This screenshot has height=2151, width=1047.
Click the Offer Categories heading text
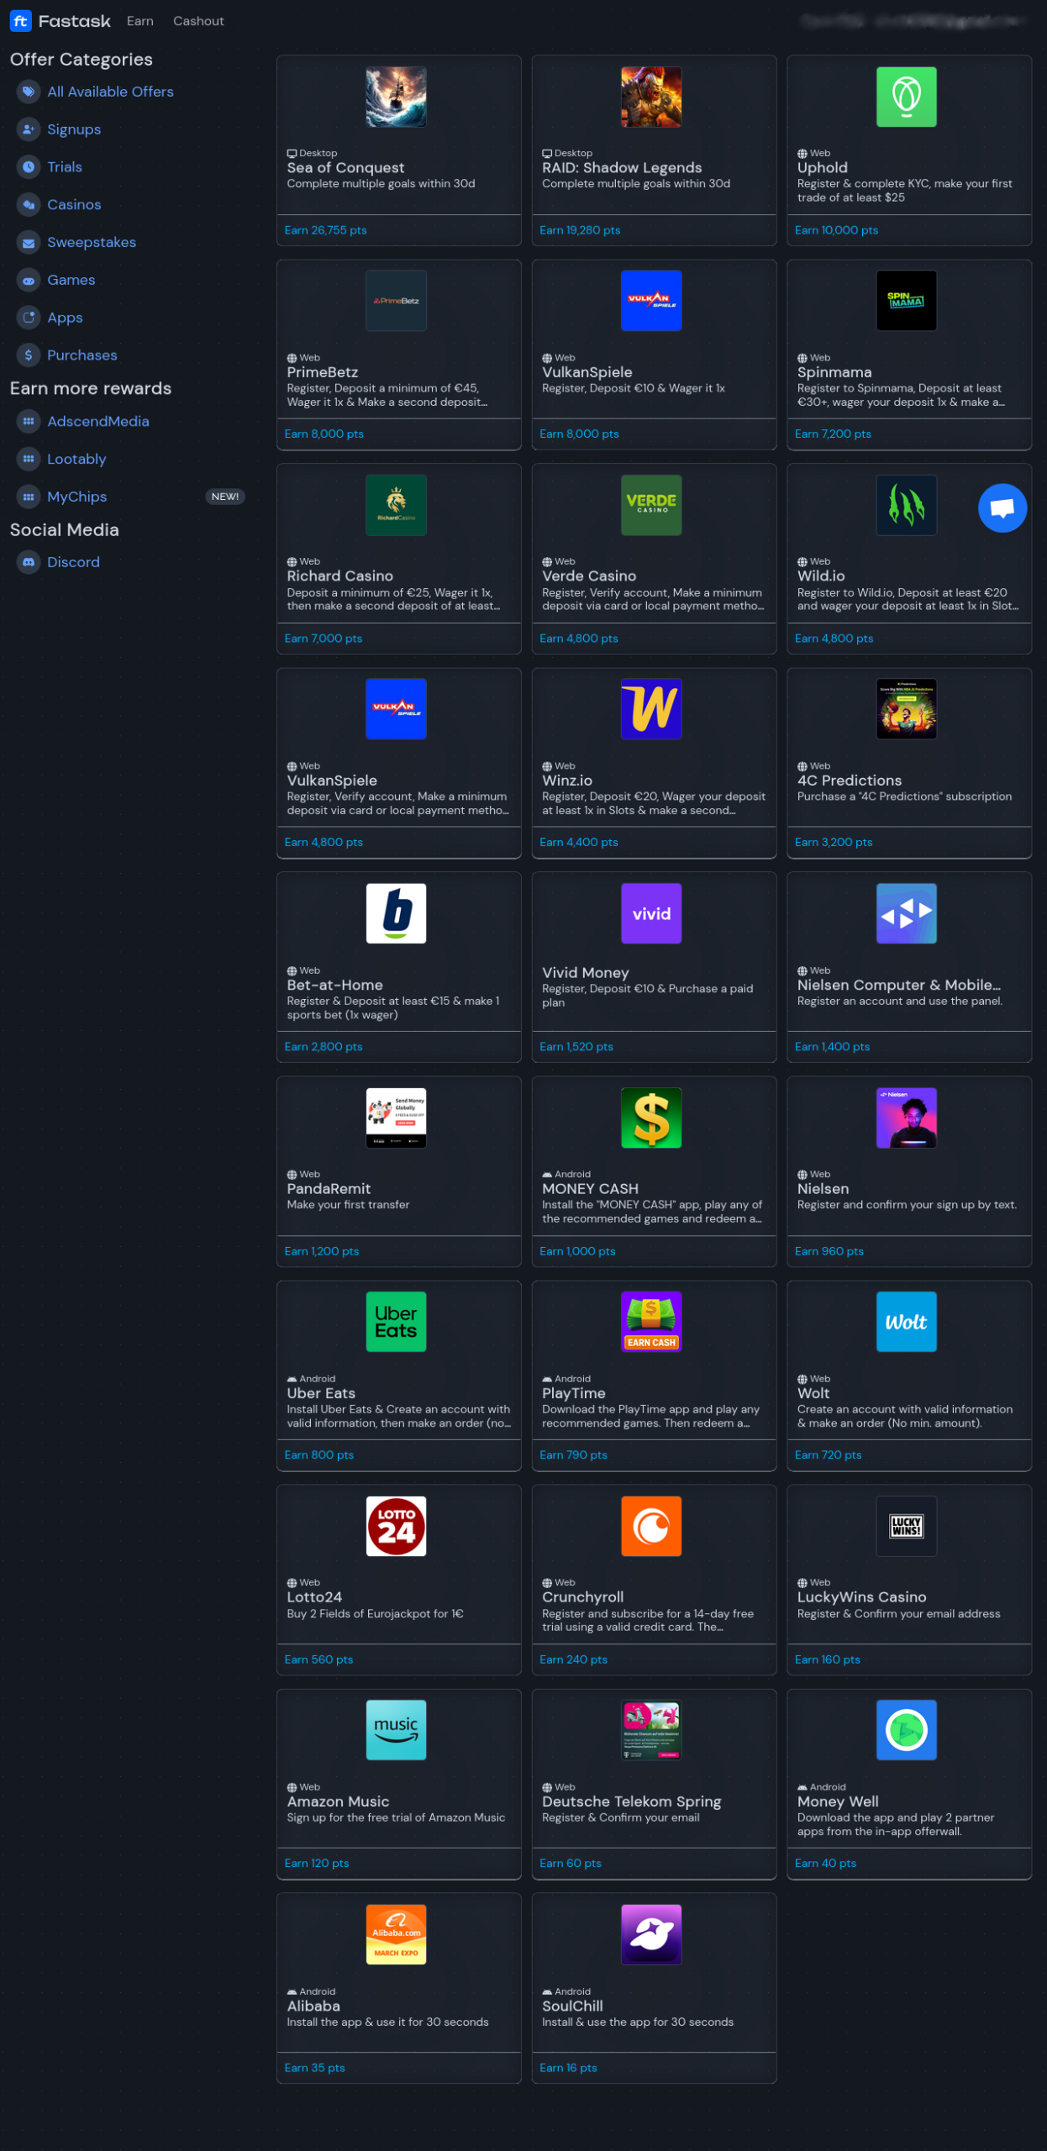(x=82, y=60)
